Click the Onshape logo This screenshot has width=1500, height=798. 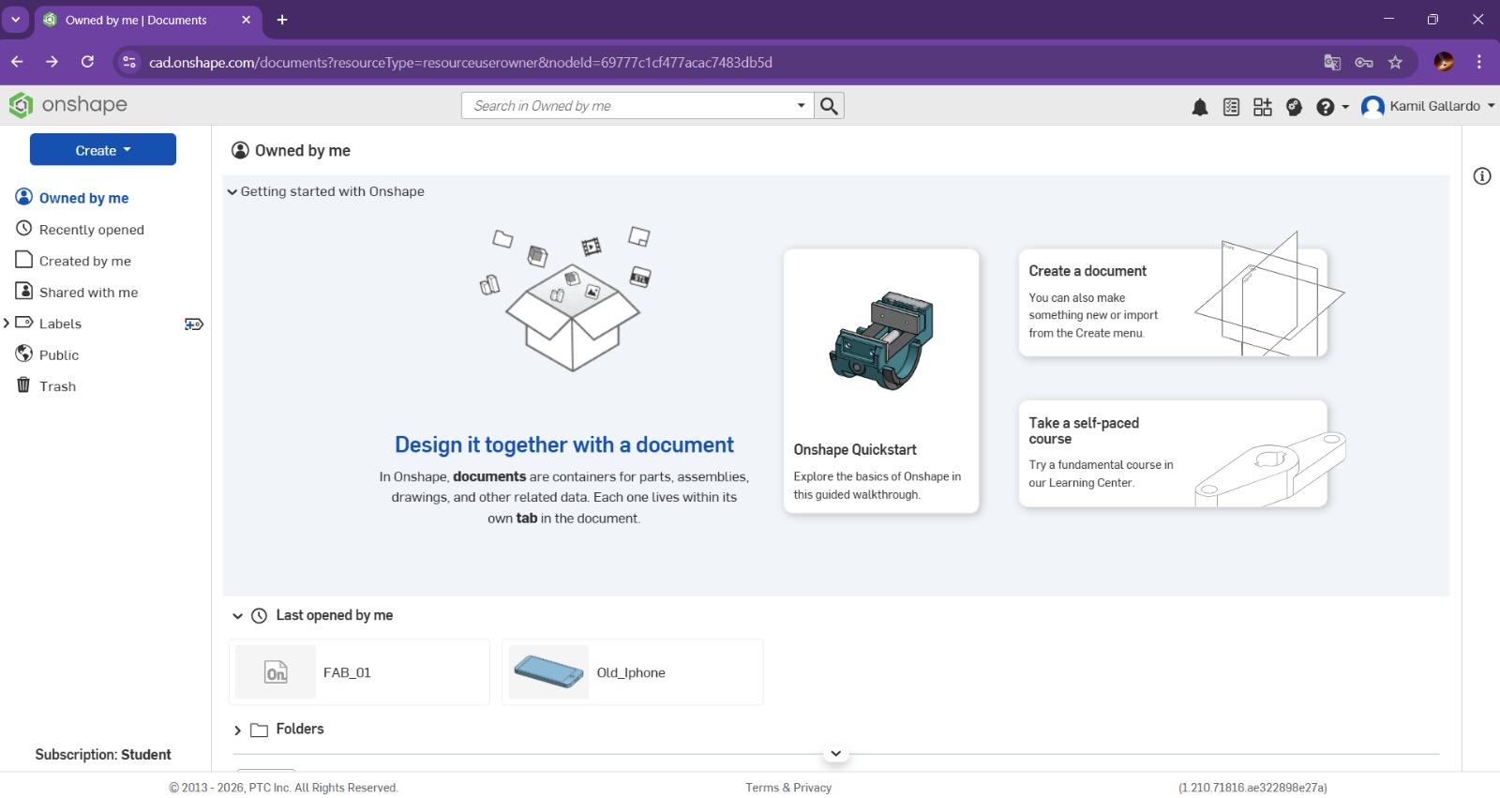pos(68,105)
